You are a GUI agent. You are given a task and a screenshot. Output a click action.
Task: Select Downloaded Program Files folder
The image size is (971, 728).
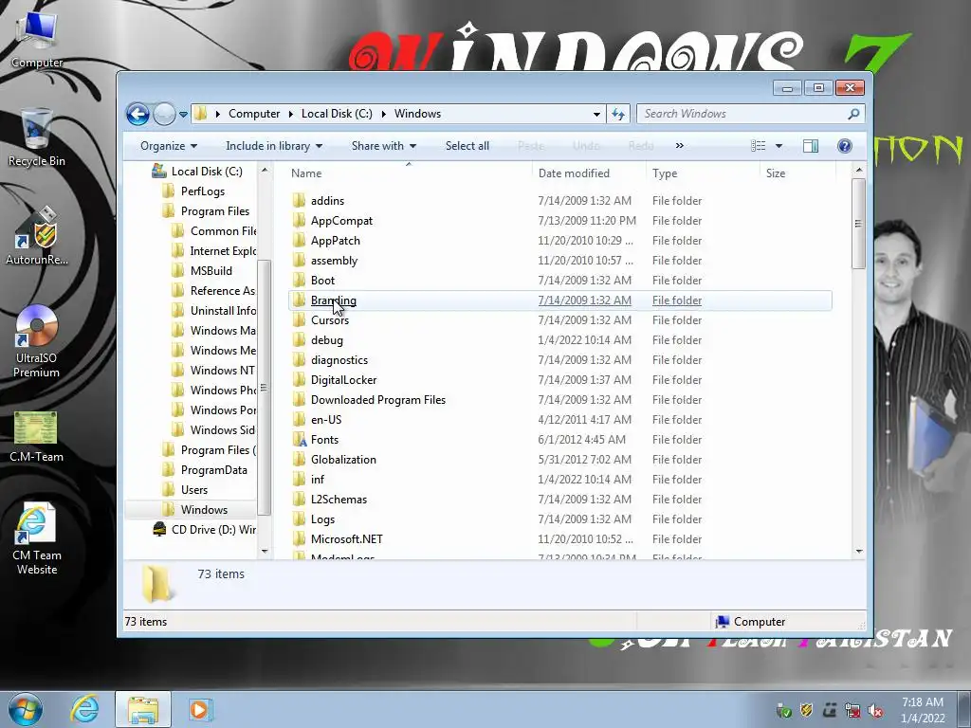(377, 400)
